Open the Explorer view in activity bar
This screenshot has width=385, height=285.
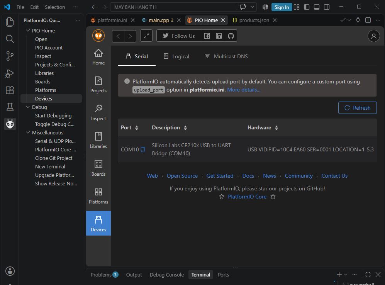pos(10,22)
